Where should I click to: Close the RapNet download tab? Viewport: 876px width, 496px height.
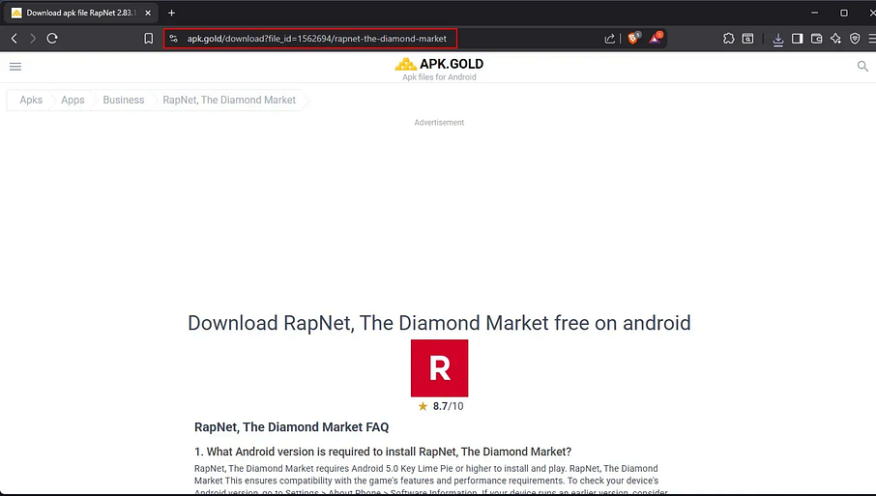pyautogui.click(x=148, y=13)
